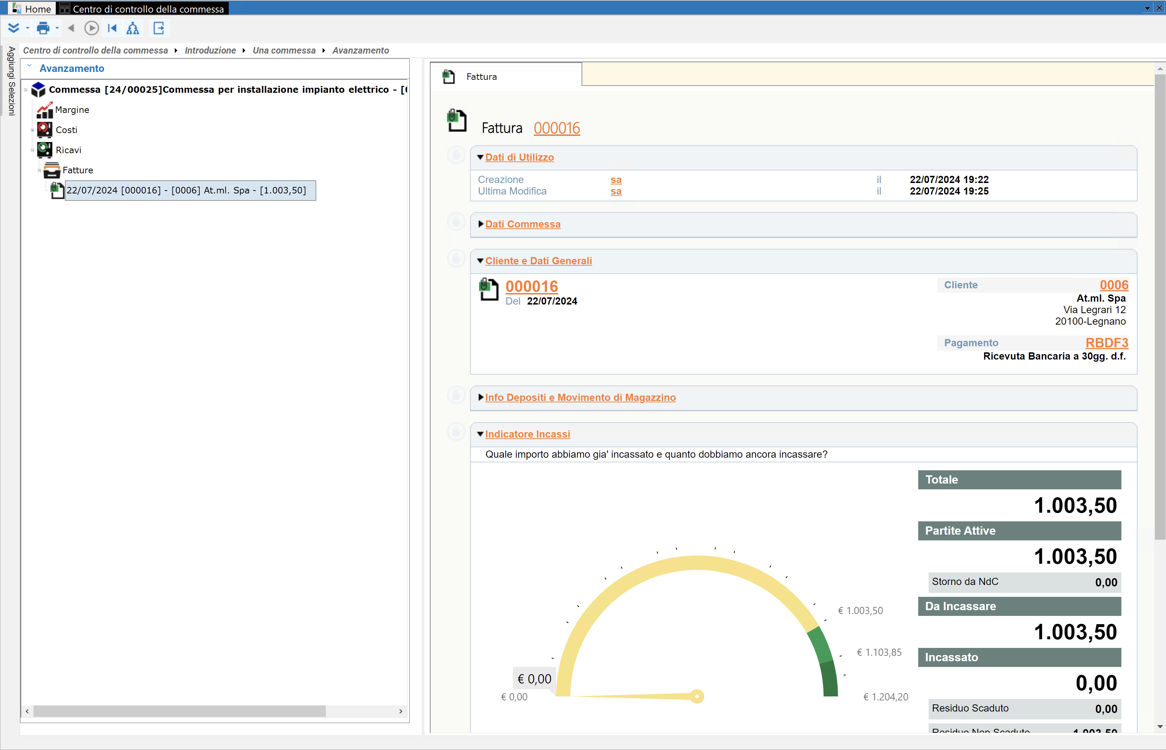This screenshot has height=750, width=1166.
Task: Open the hierarchy tree toolbar icon
Action: coord(132,28)
